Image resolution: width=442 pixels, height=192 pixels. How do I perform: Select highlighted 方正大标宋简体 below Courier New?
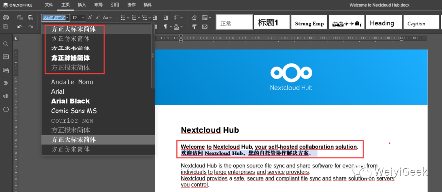[98, 140]
